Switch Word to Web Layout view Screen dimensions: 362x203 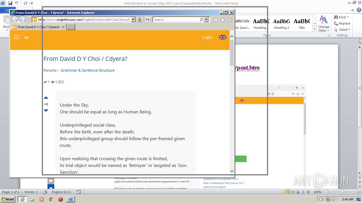[x=297, y=192]
